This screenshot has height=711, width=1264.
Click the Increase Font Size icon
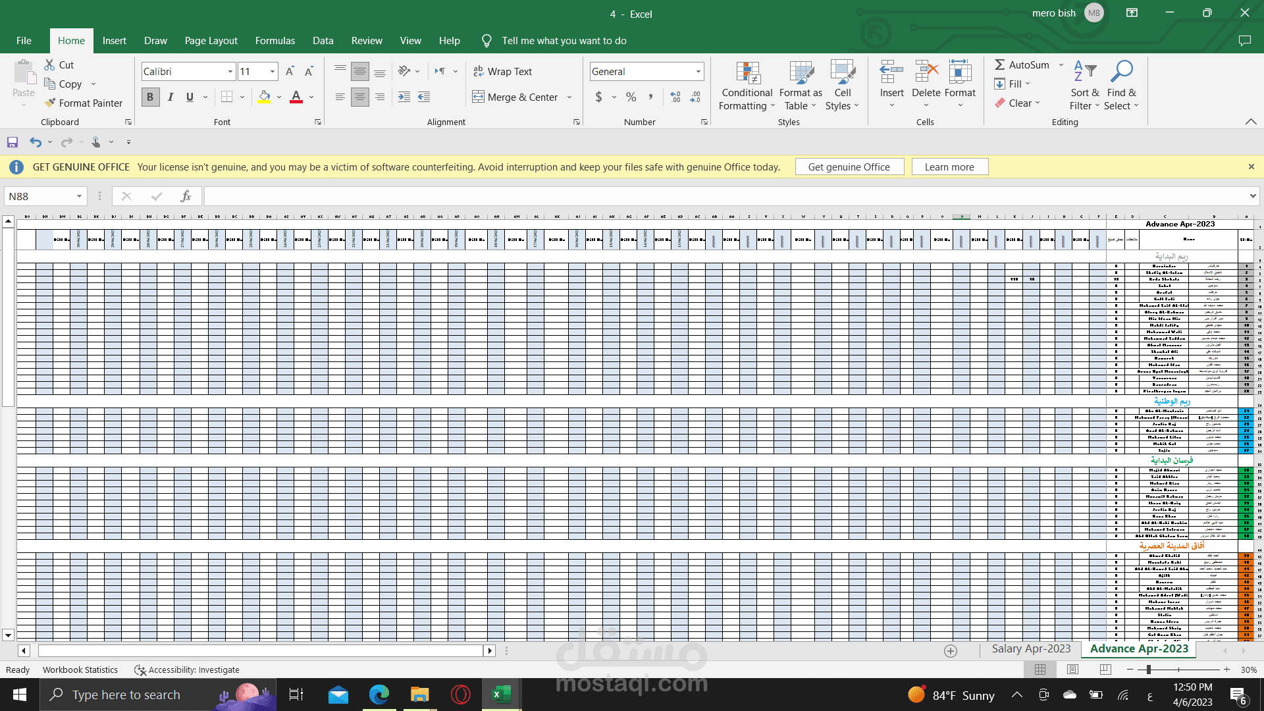pos(290,71)
